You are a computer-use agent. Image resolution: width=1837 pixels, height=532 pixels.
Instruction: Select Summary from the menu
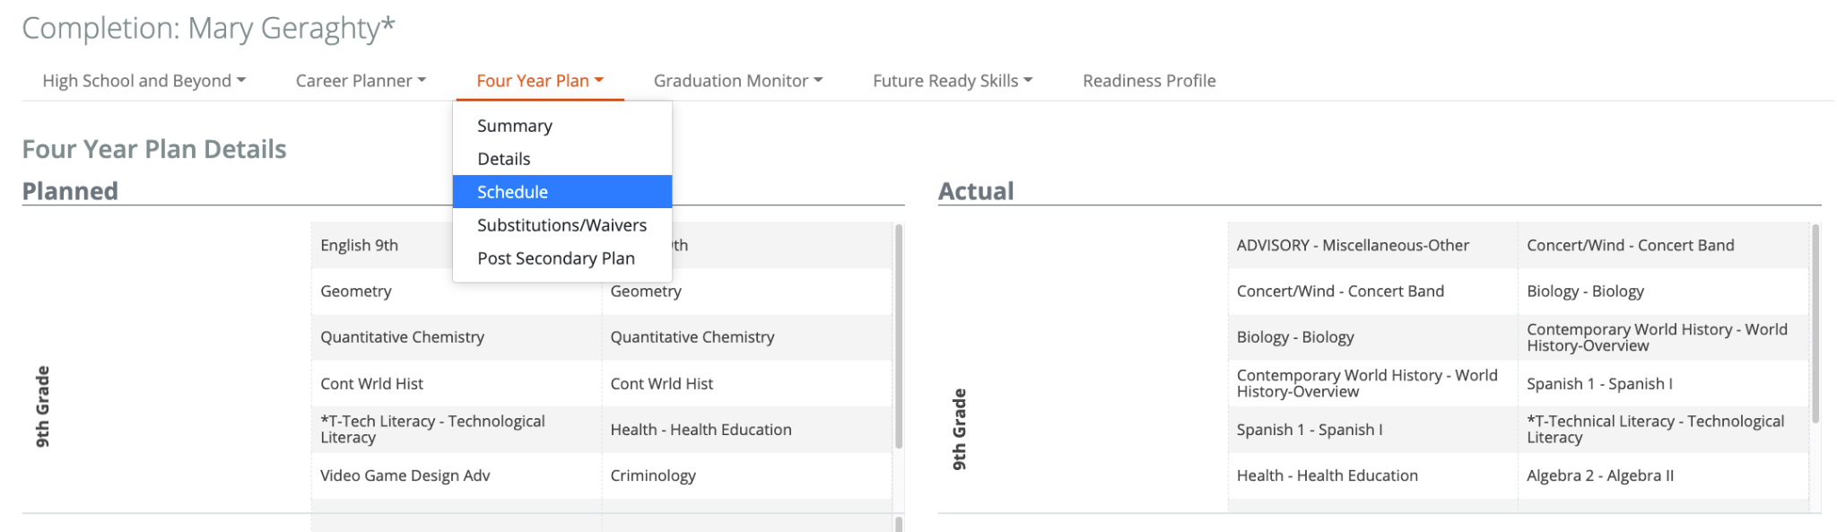click(514, 126)
